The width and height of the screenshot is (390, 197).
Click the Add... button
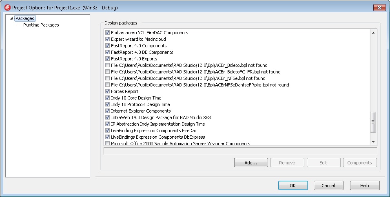[251, 163]
